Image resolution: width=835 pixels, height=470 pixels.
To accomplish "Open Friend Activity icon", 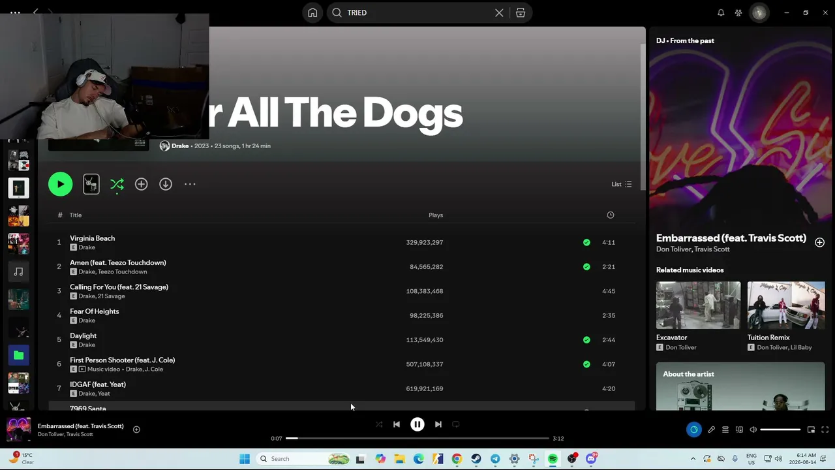I will click(x=738, y=12).
